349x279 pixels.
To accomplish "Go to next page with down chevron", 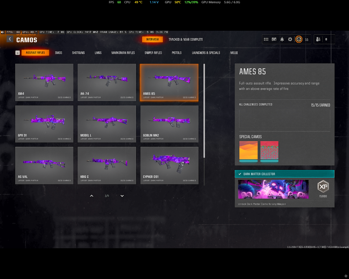I will (122, 196).
